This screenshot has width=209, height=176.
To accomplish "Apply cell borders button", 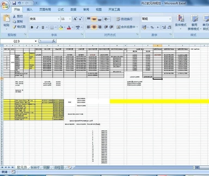I will click(x=52, y=27).
